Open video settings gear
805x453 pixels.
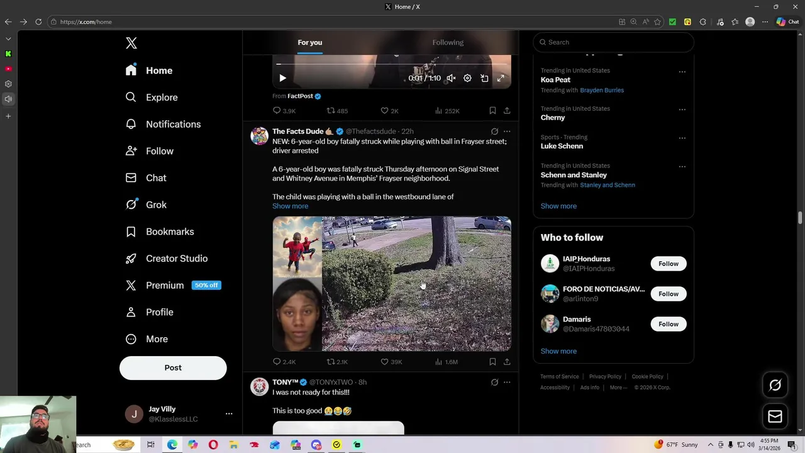[467, 79]
